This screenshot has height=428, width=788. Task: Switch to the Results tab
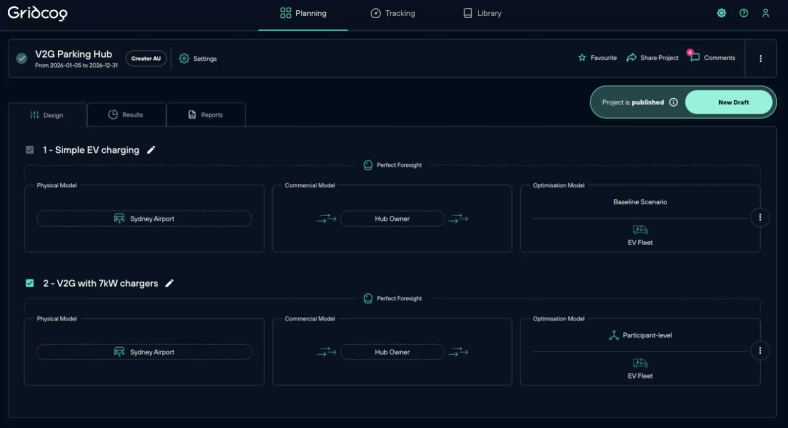pyautogui.click(x=126, y=115)
